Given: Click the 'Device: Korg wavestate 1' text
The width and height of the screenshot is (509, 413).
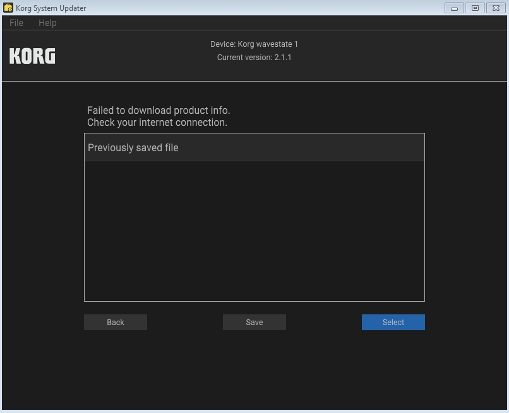Looking at the screenshot, I should 254,44.
